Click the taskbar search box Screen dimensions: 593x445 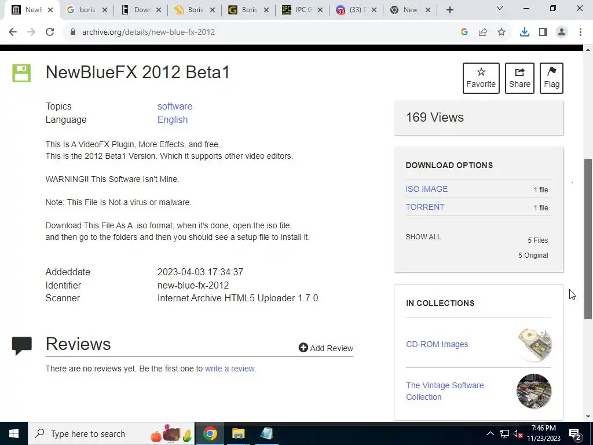[111, 433]
